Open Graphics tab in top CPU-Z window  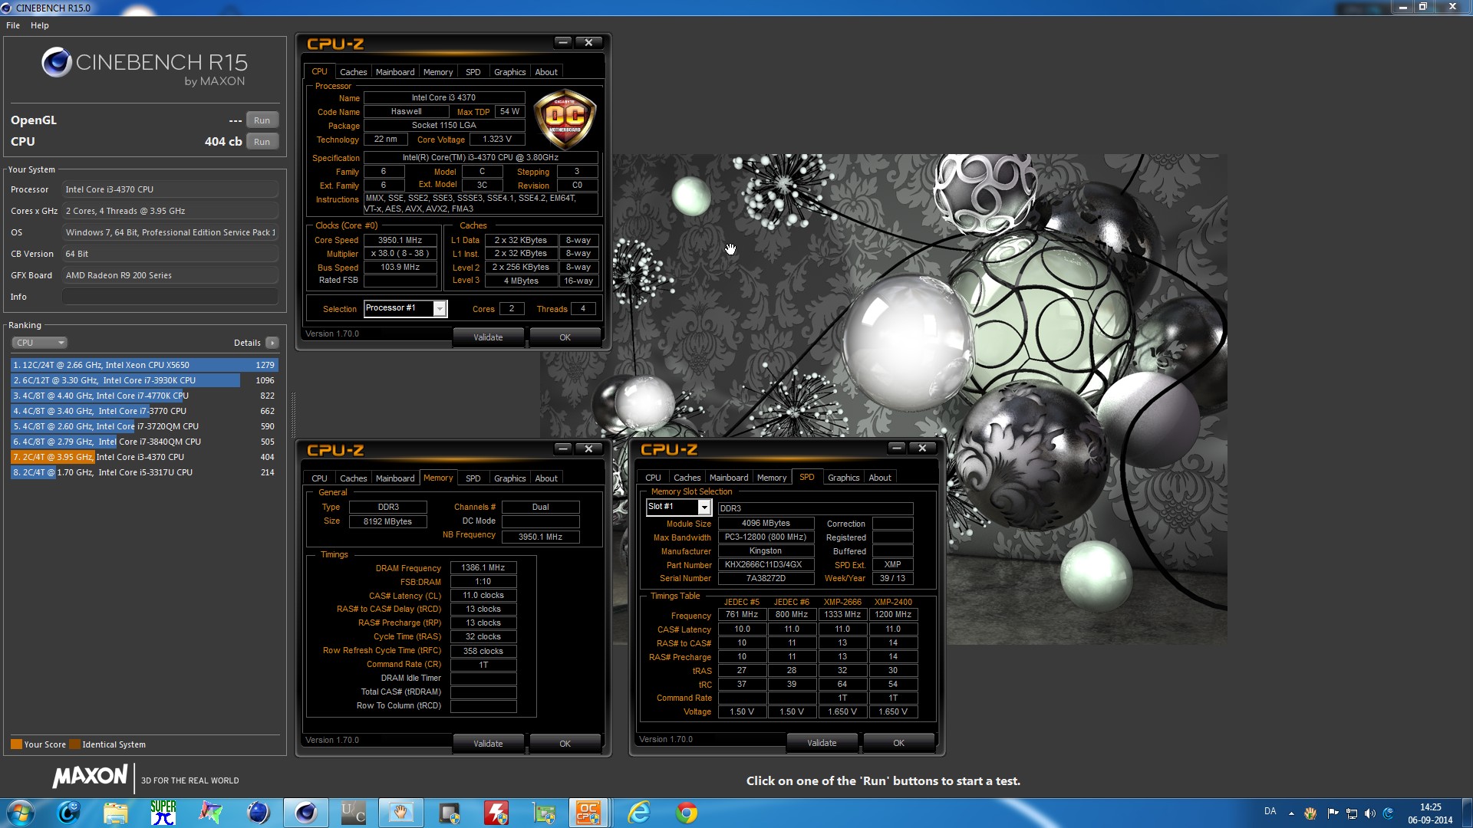click(x=510, y=72)
